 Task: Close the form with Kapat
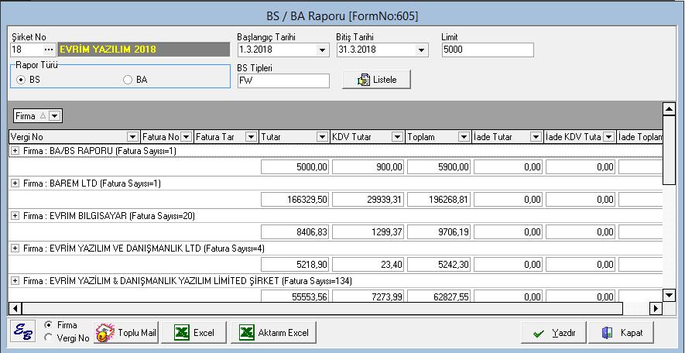pos(622,333)
